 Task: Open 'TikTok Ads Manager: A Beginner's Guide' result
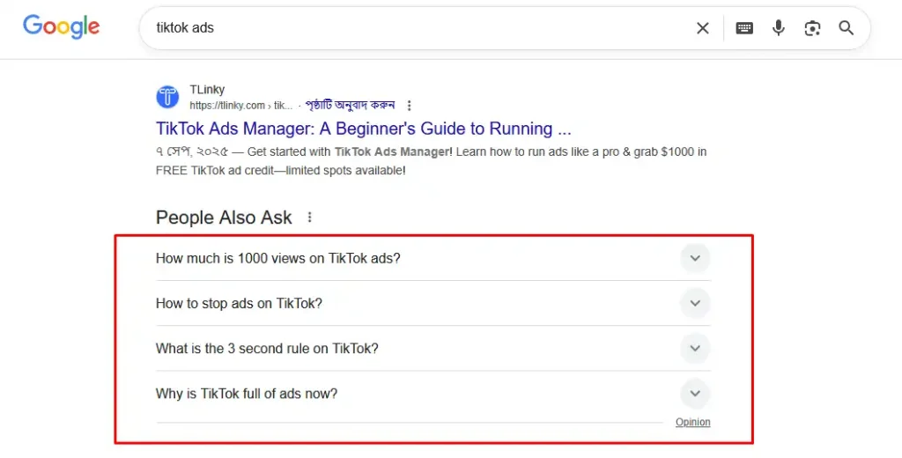coord(364,129)
